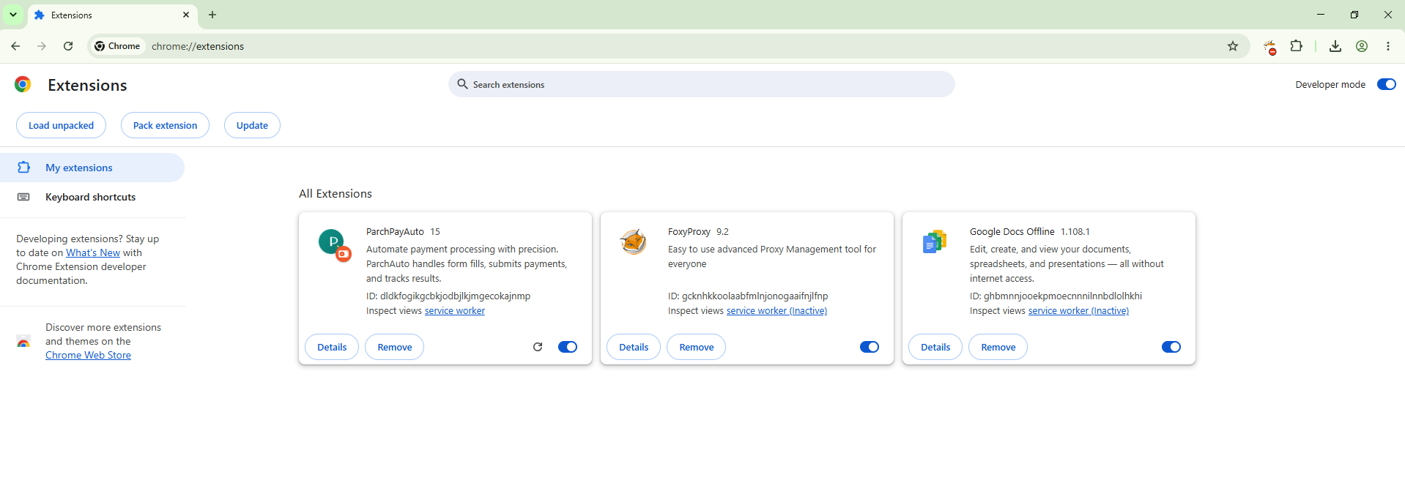
Task: Open the Chrome profile avatar
Action: click(x=1362, y=46)
